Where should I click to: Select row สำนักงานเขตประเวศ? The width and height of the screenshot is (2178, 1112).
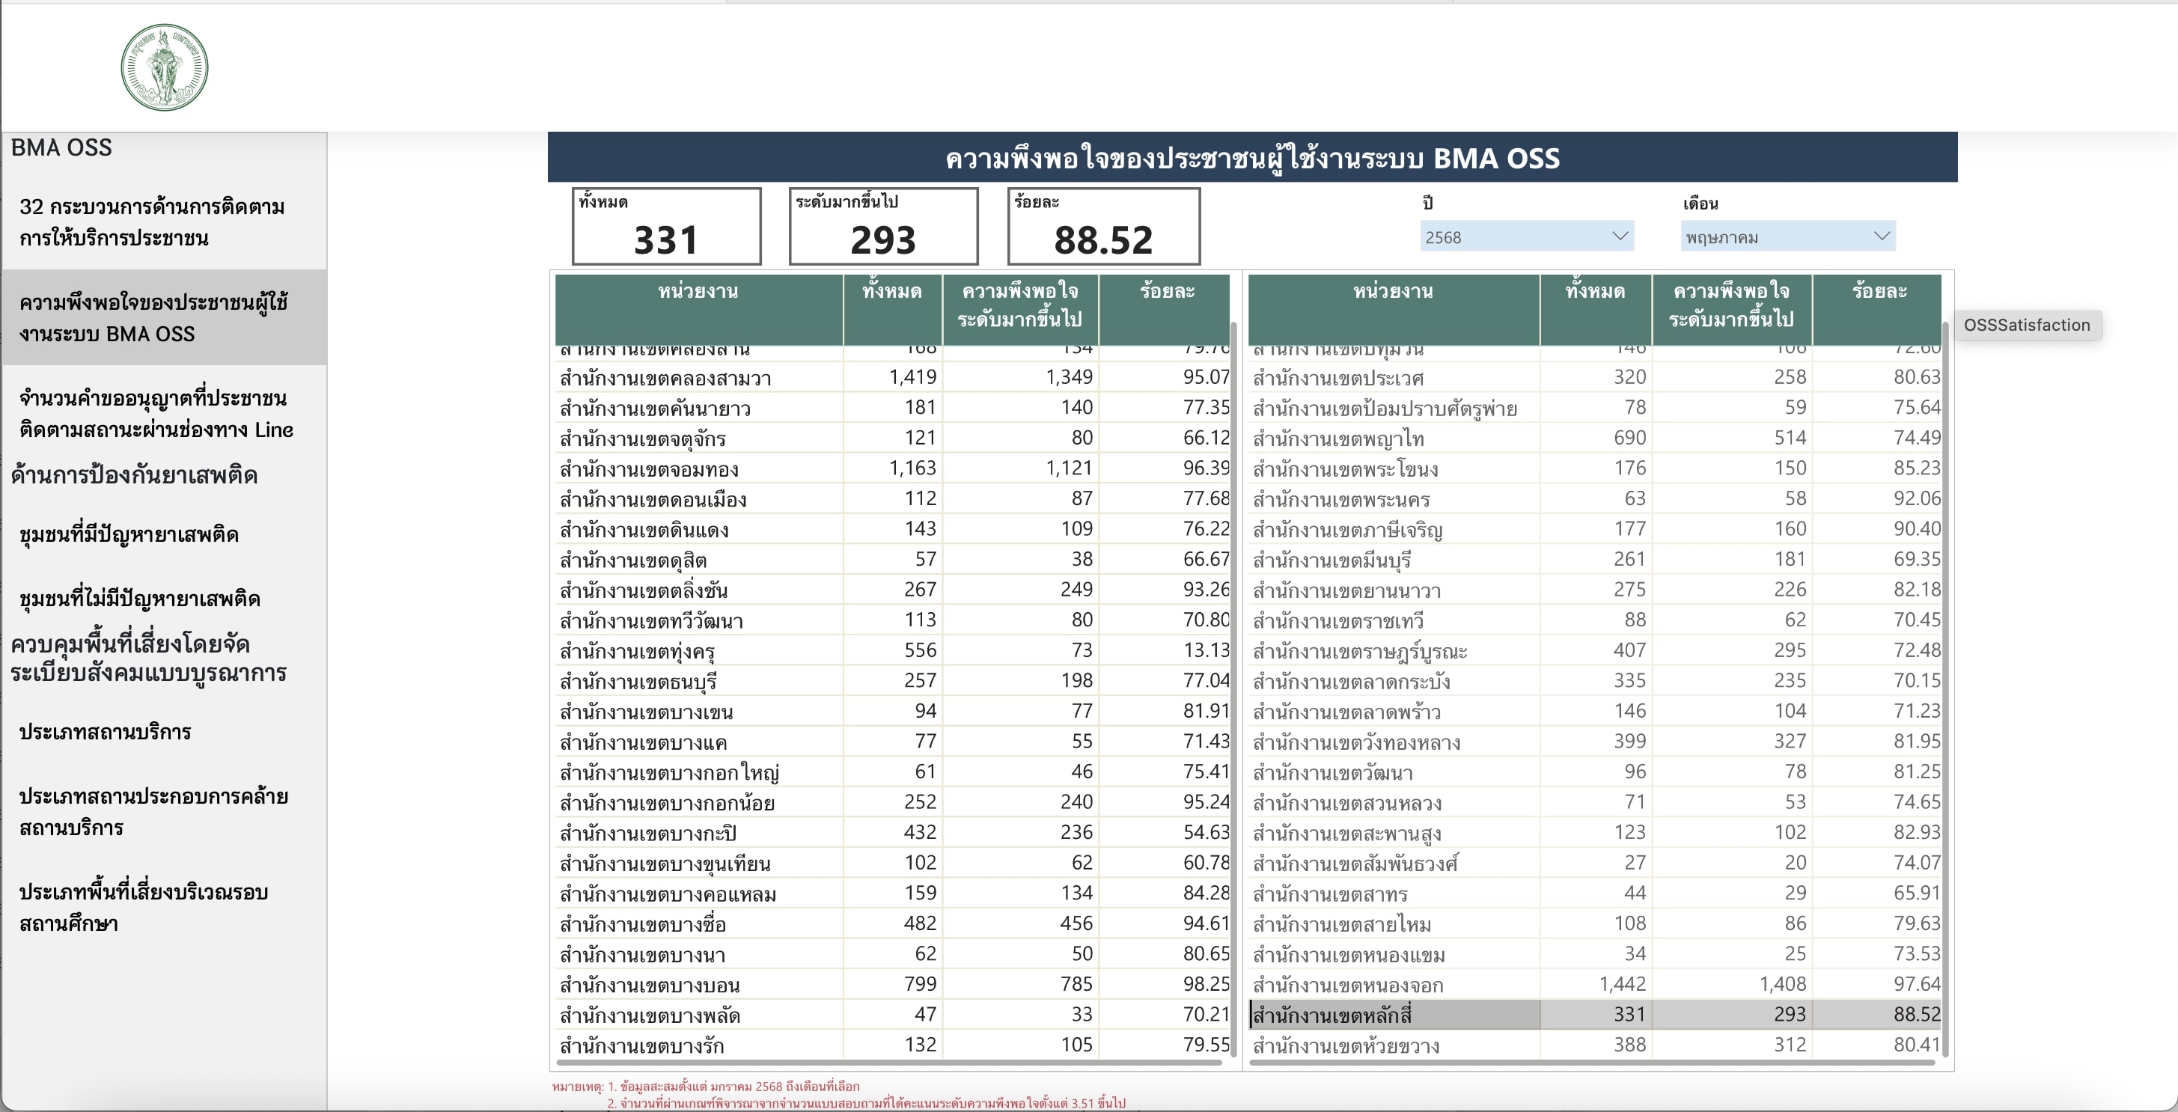pos(1596,377)
